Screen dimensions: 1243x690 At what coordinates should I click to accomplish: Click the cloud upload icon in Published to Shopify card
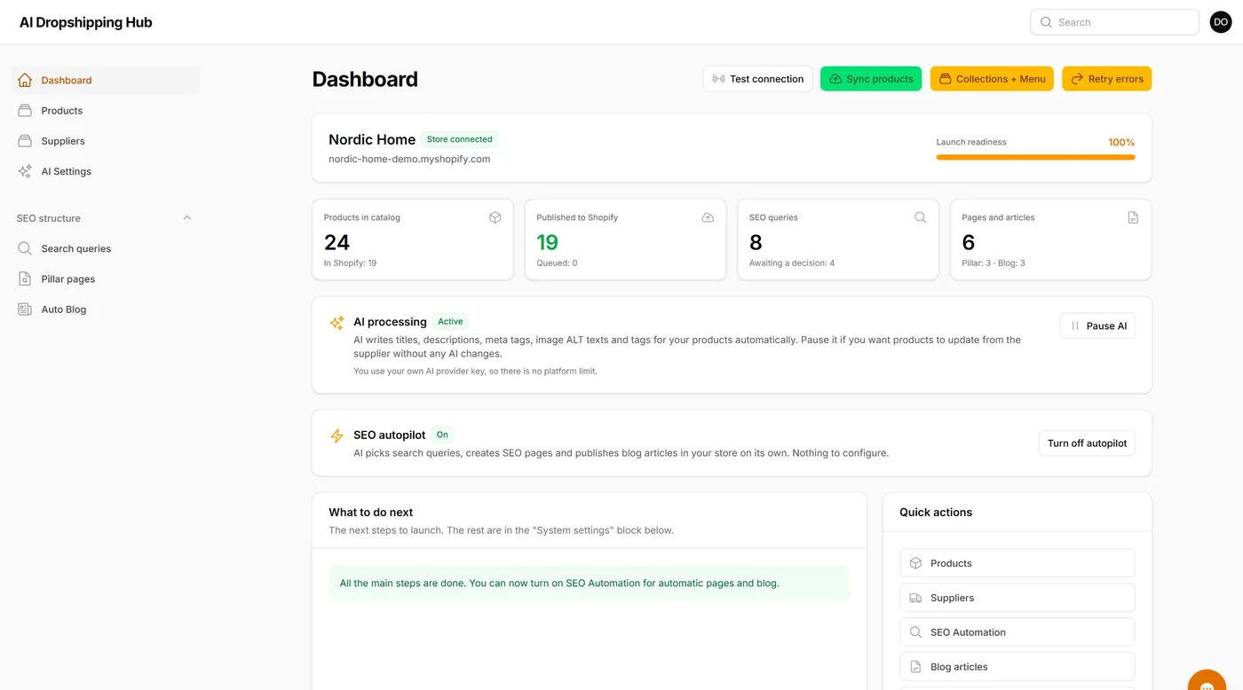(x=708, y=217)
